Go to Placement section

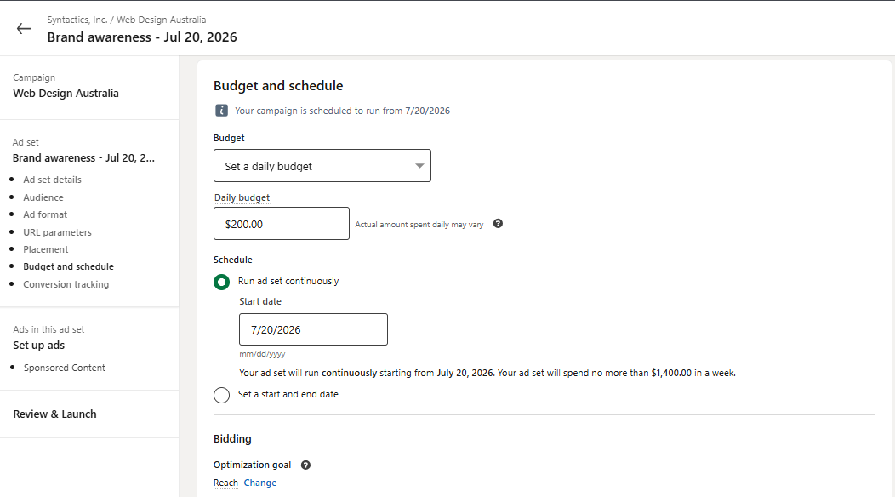tap(46, 249)
